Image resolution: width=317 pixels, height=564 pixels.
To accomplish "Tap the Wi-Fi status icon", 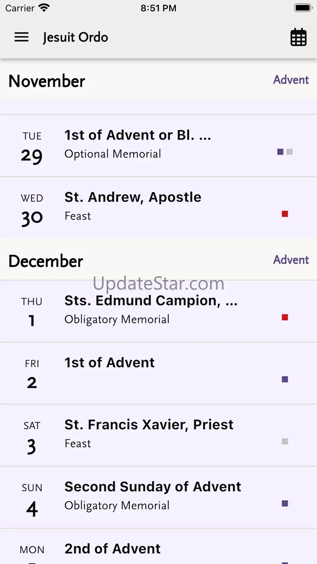I will 43,8.
